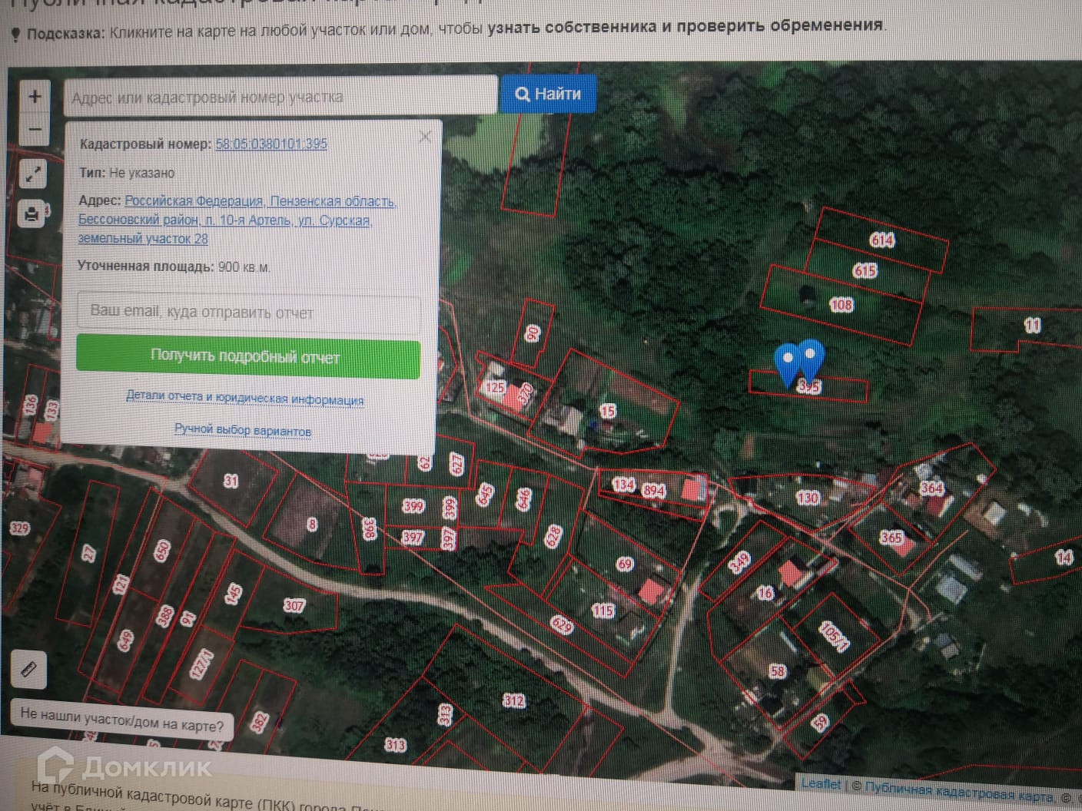Open cadastral number 58:05:0380101:395 link
Screen dimensions: 1082x811
coord(271,144)
